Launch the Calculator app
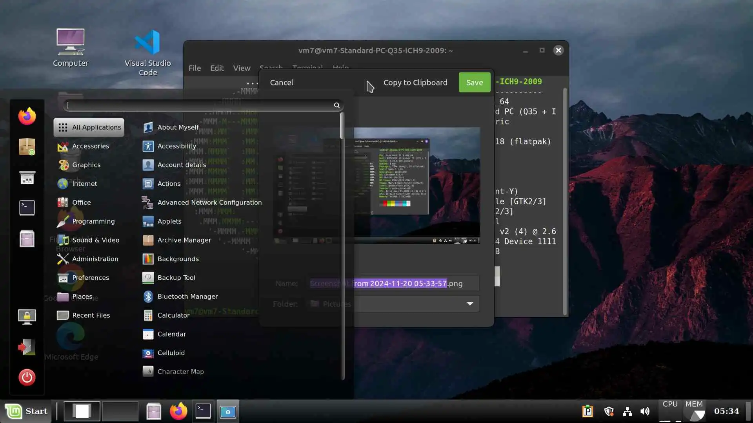Screen dimensions: 753x423 [173, 315]
